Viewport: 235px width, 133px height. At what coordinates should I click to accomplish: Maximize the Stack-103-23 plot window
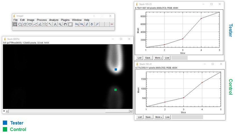coord(211,4)
